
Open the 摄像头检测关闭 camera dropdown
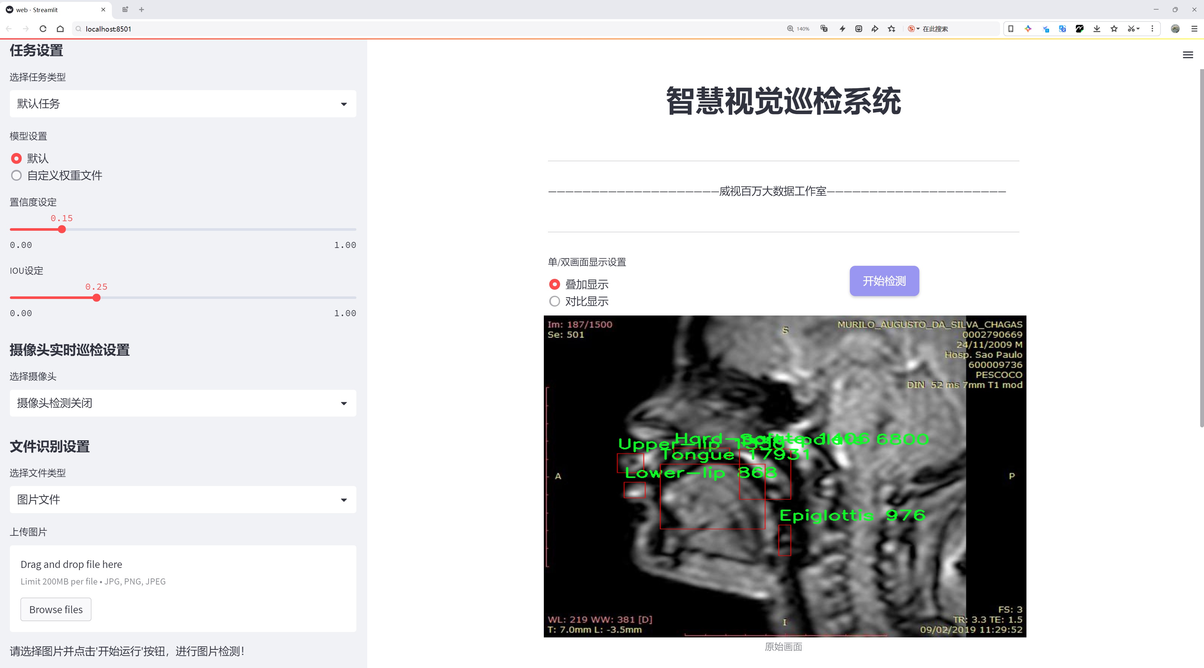coord(183,403)
